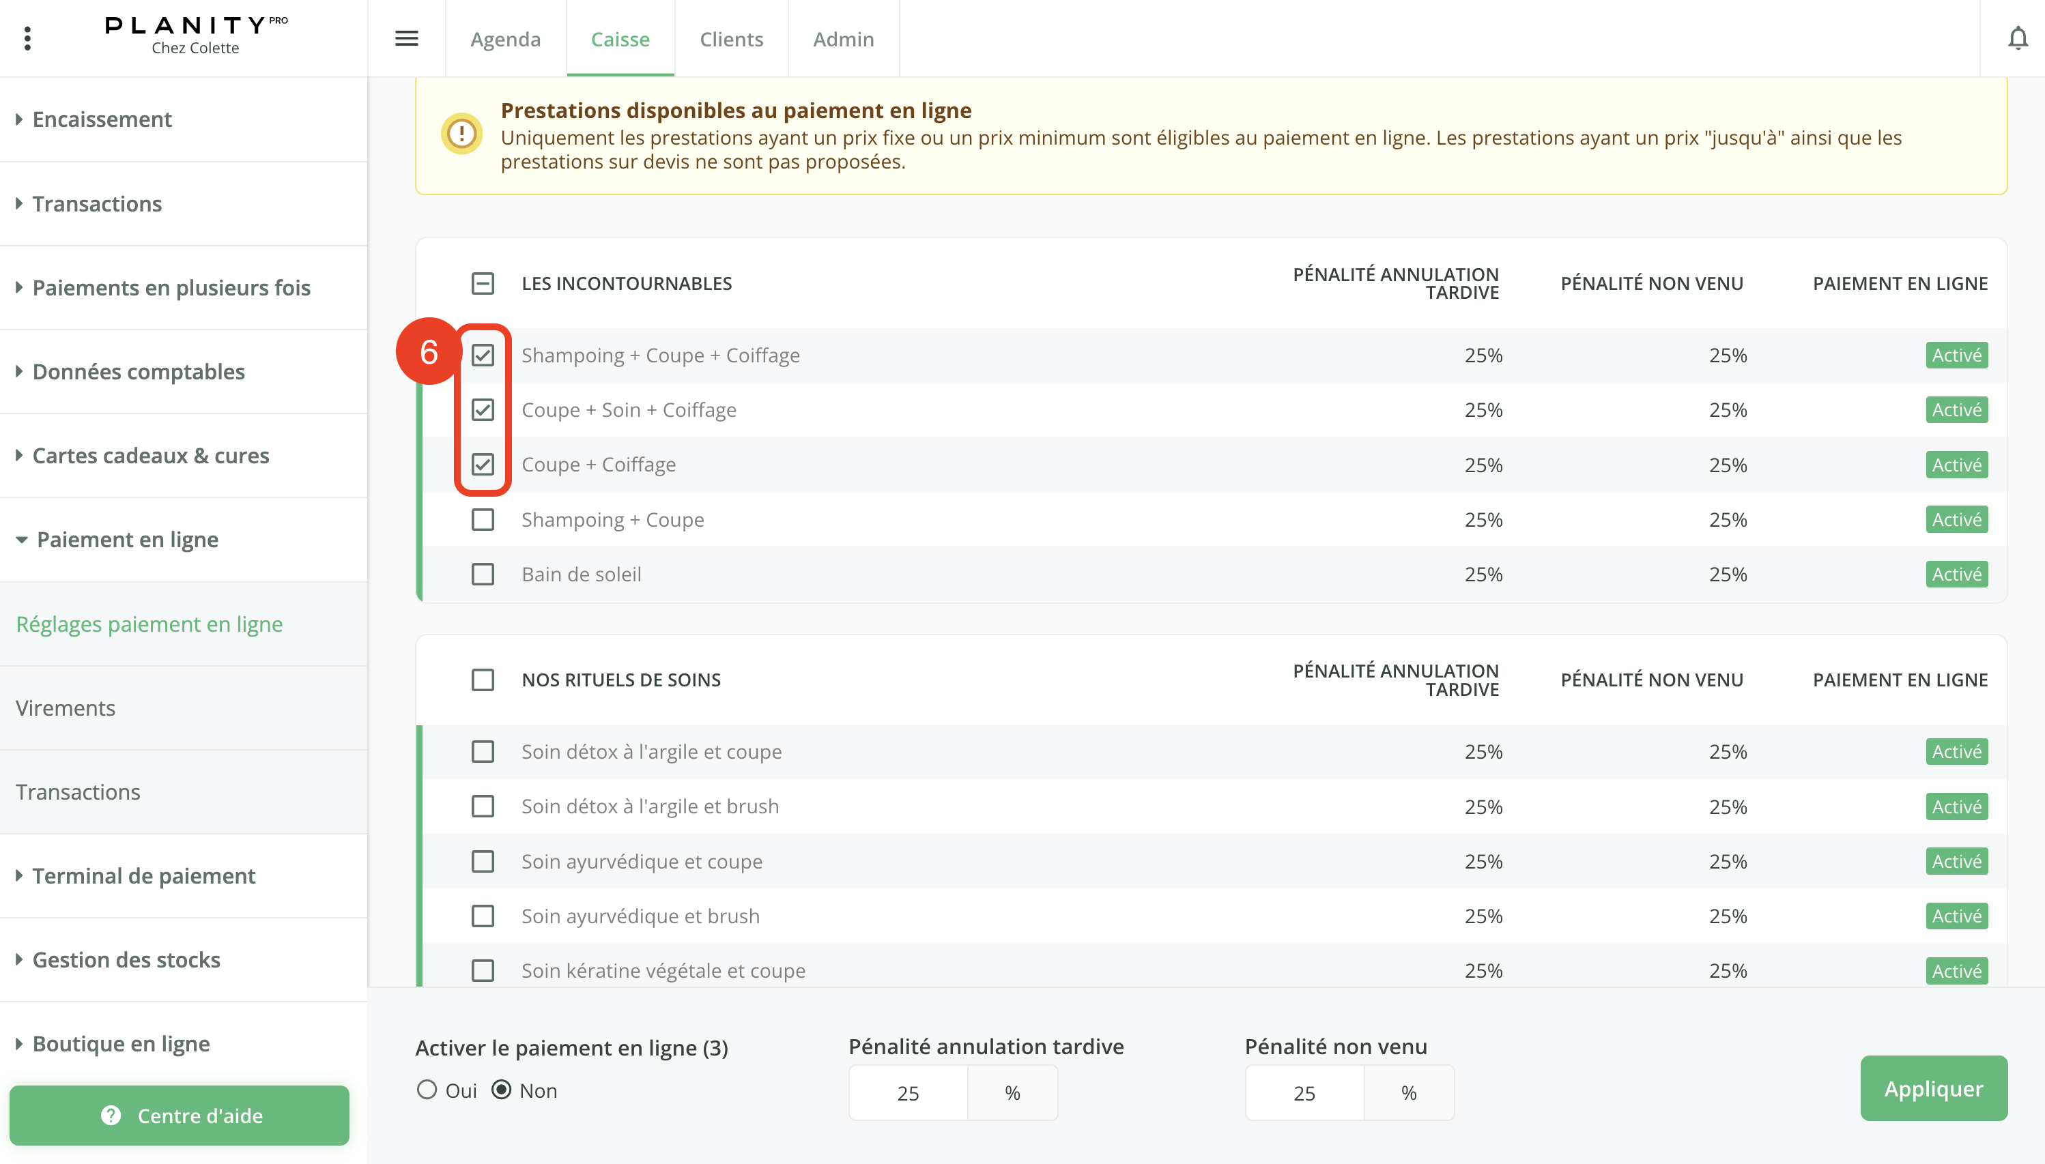Click Activé badge for Bain de soleil
This screenshot has height=1164, width=2045.
click(x=1956, y=574)
